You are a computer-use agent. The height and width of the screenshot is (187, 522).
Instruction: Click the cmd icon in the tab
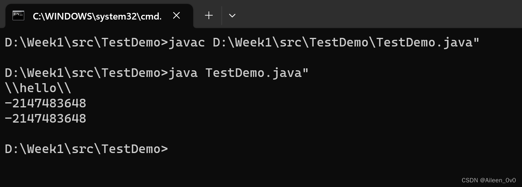click(18, 16)
